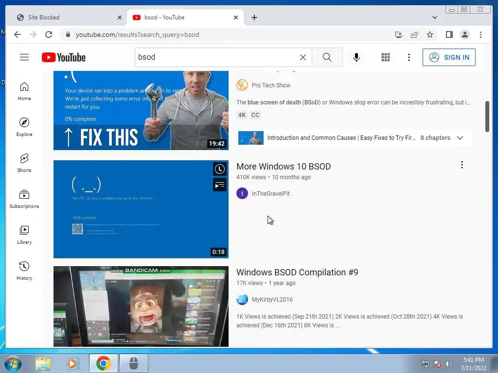This screenshot has width=498, height=373.
Task: Click the SIGN IN button
Action: (x=449, y=57)
